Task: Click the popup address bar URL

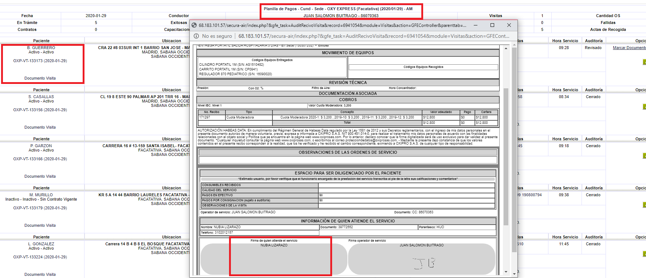Action: pyautogui.click(x=374, y=36)
